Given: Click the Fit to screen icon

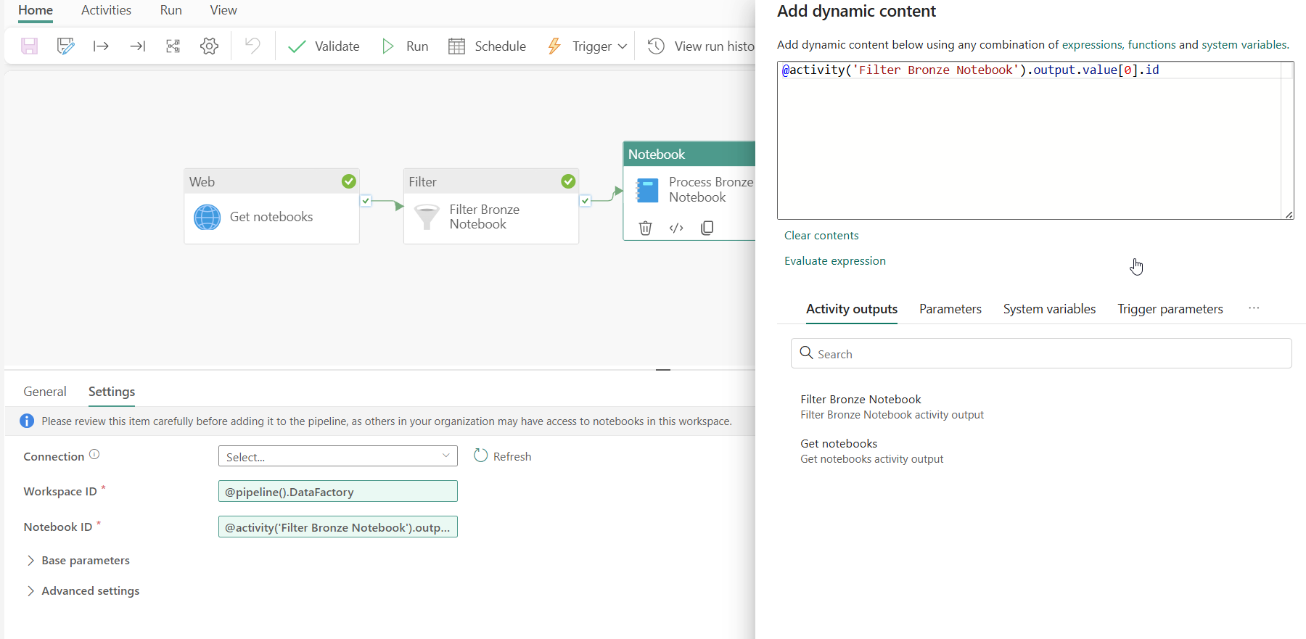Looking at the screenshot, I should [x=173, y=46].
